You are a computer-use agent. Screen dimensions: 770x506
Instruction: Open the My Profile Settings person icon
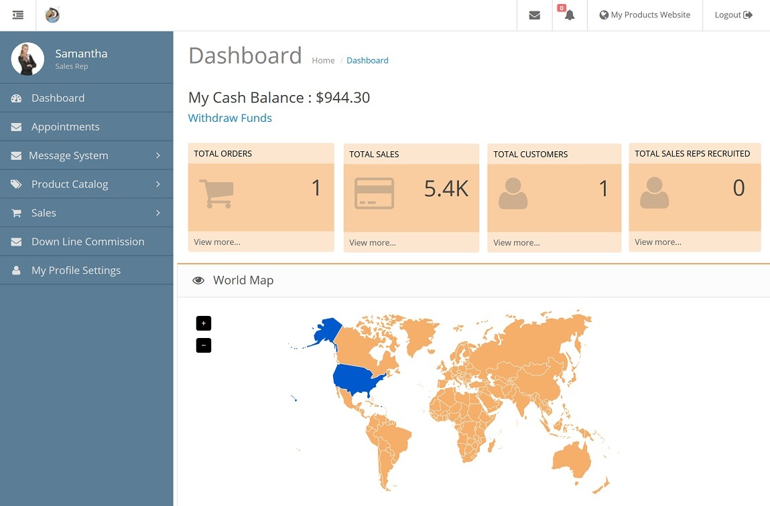(15, 270)
